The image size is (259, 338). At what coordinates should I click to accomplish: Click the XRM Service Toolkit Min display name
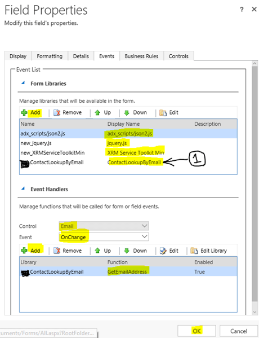(x=136, y=152)
